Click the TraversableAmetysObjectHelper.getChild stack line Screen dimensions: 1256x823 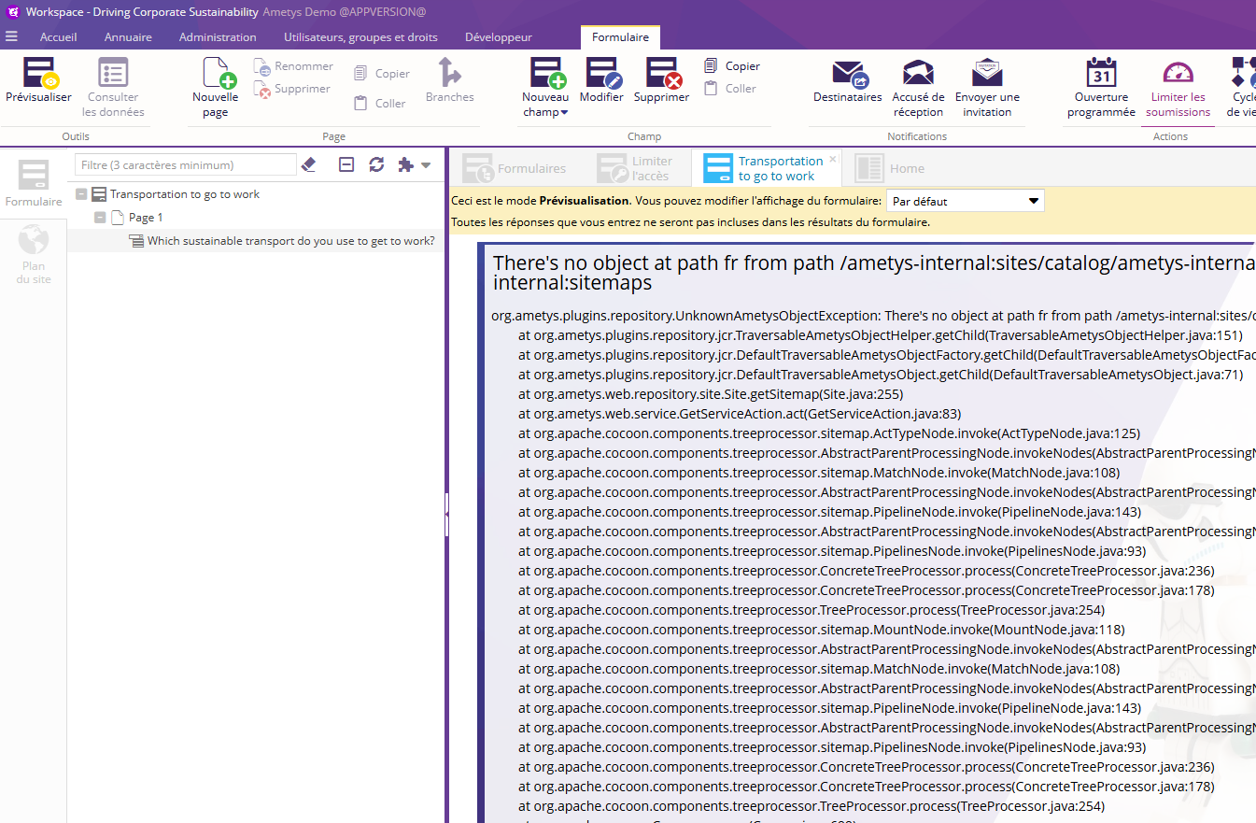click(881, 335)
